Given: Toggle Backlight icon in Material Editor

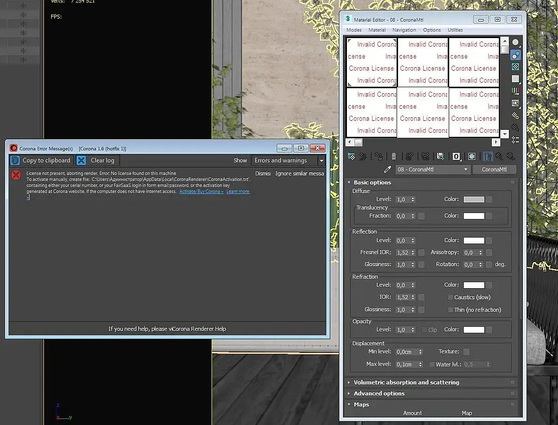Looking at the screenshot, I should point(515,55).
